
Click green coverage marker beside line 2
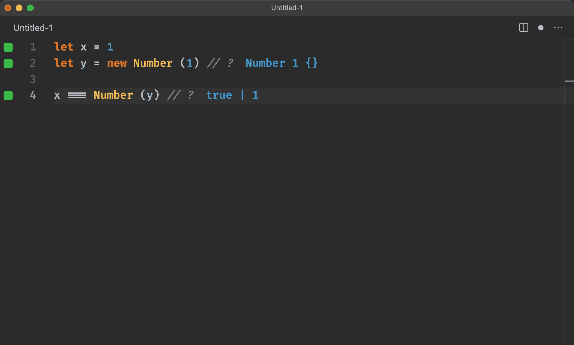pos(8,63)
